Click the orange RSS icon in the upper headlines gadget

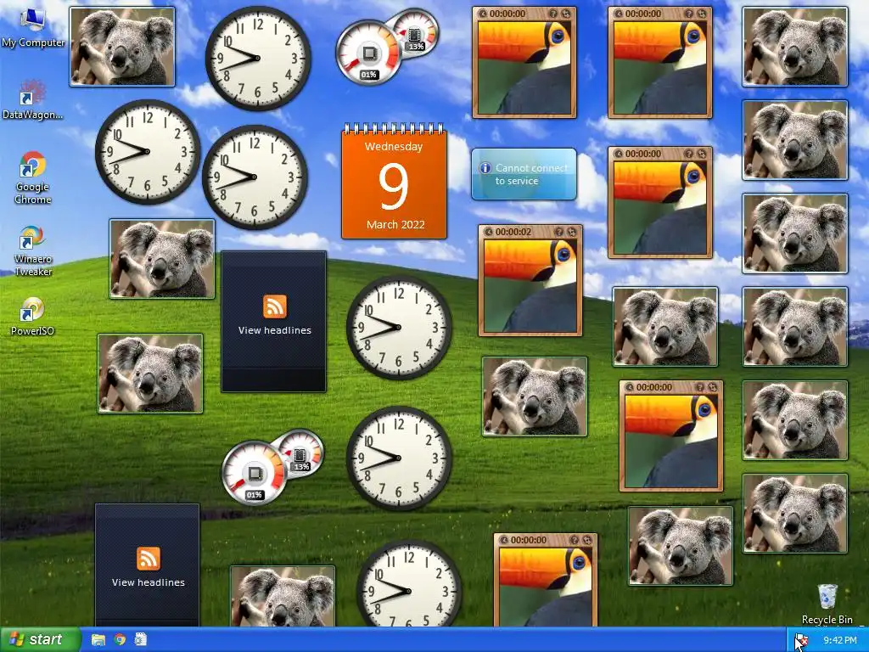coord(274,306)
